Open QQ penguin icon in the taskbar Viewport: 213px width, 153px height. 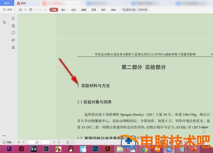[70, 149]
